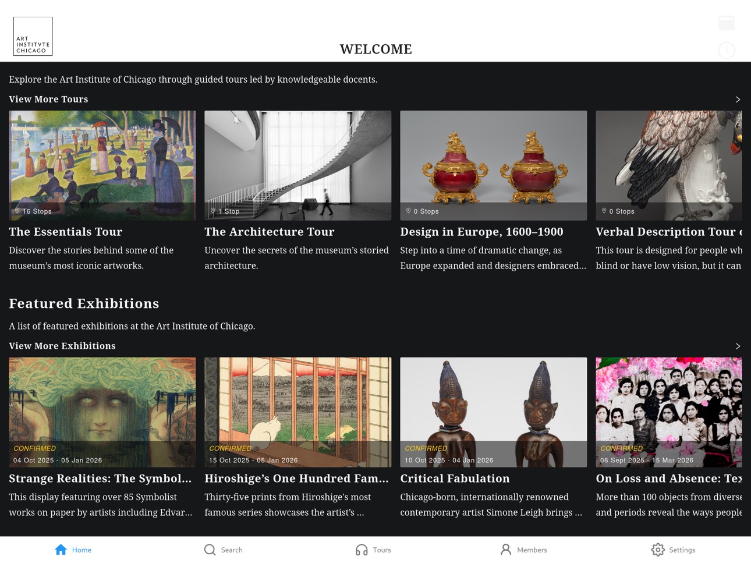This screenshot has width=751, height=563.
Task: Expand tours with View More Tours chevron
Action: [738, 100]
